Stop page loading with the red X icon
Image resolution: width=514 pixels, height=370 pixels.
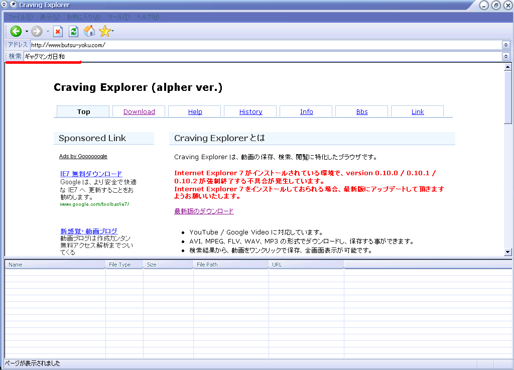[x=58, y=32]
